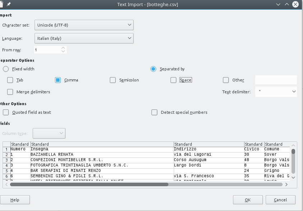
Task: Click row number 5 in preview
Action: coord(6,171)
